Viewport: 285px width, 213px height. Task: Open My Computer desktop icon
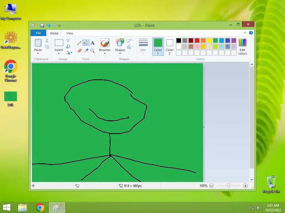[x=11, y=11]
